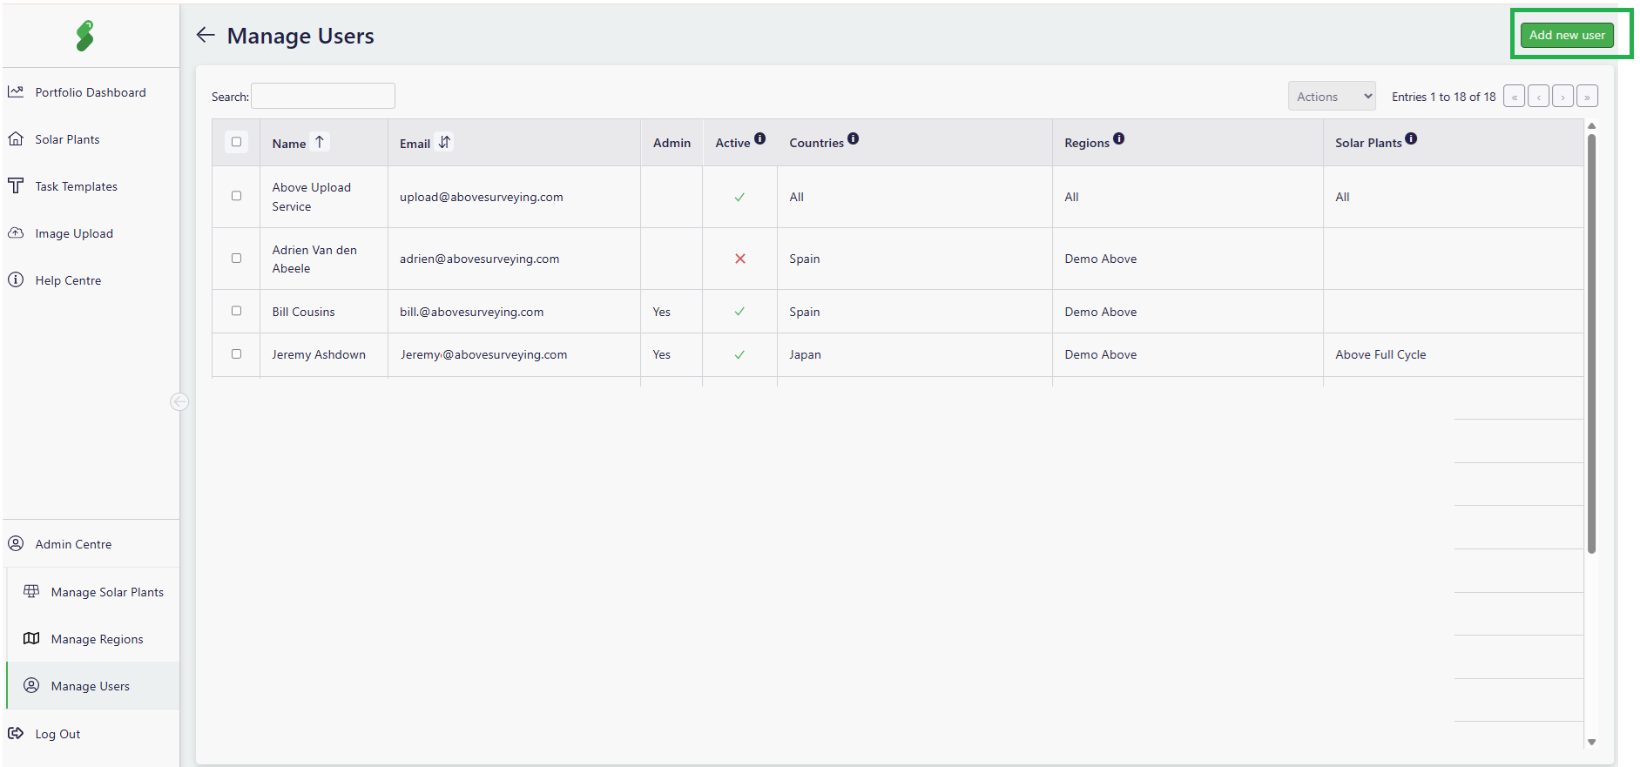Show the Countries column info tooltip icon
Viewport: 1640px width, 767px height.
854,138
